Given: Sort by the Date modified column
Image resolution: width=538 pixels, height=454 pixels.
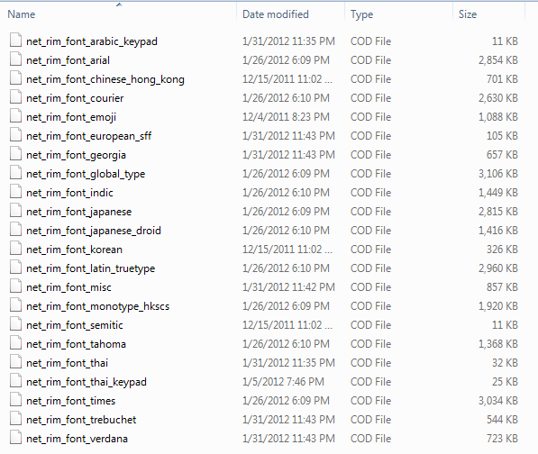Looking at the screenshot, I should click(276, 14).
